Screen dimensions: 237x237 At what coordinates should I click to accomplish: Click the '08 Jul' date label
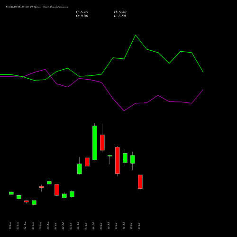[93, 226]
